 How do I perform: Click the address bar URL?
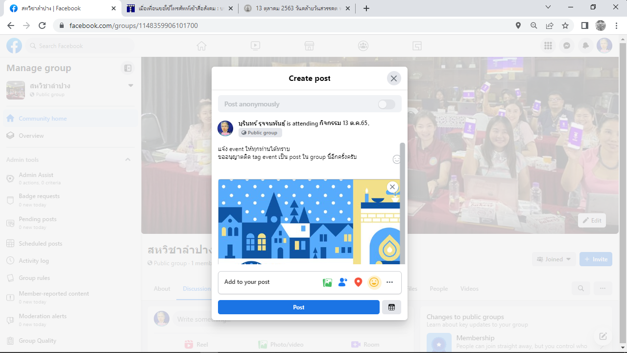[134, 25]
